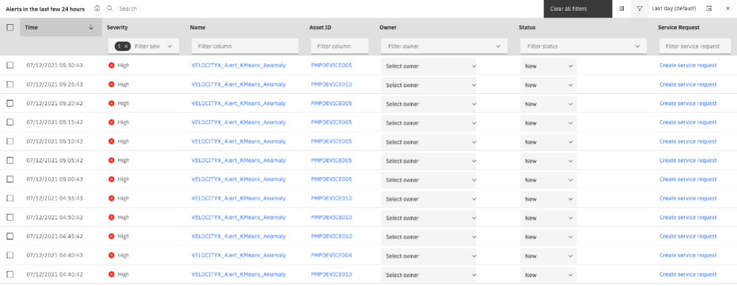Click the High severity icon for 04:40:43 alert
Image resolution: width=737 pixels, height=286 pixels.
111,255
